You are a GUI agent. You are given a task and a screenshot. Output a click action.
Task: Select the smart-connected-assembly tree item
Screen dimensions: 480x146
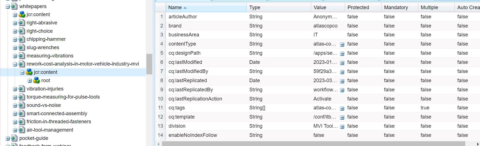[x=57, y=114]
